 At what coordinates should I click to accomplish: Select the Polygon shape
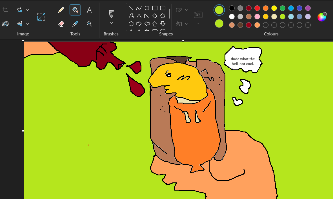(131, 16)
